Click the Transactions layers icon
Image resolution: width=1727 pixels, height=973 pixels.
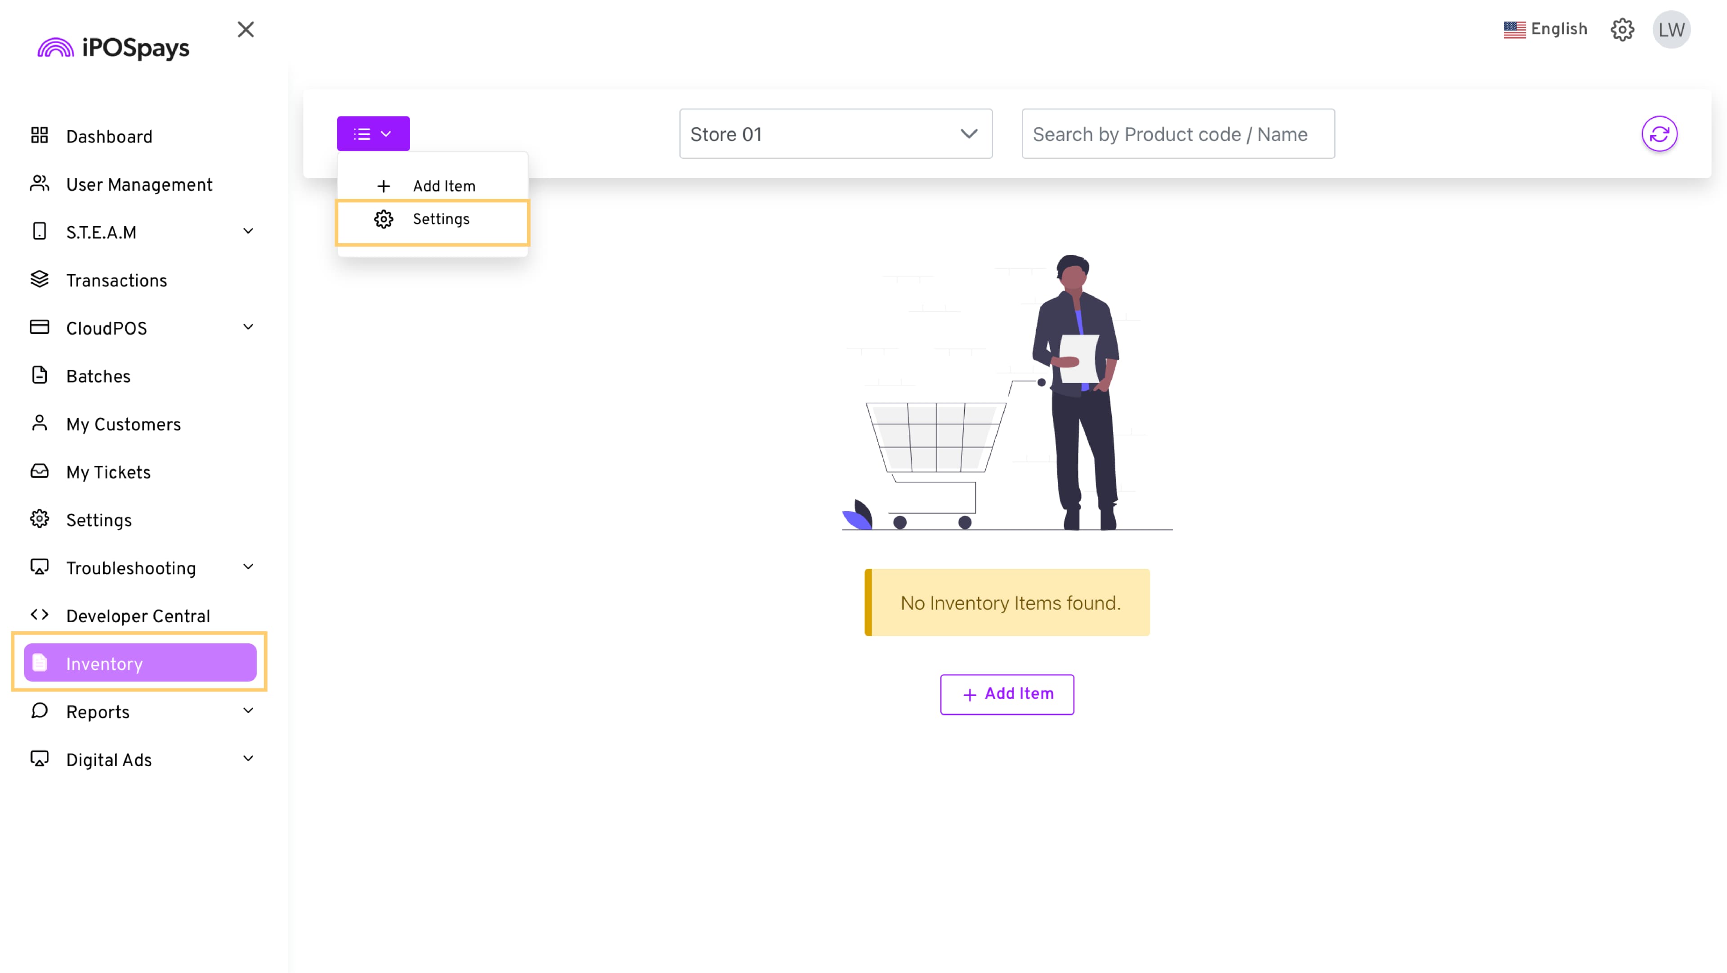40,279
